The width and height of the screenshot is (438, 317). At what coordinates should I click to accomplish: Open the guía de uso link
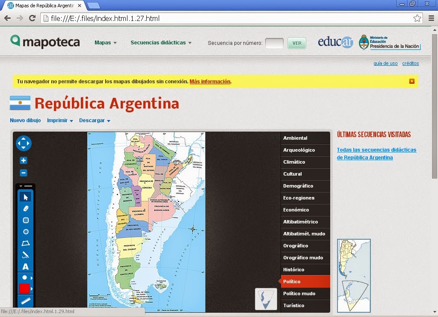pos(385,63)
